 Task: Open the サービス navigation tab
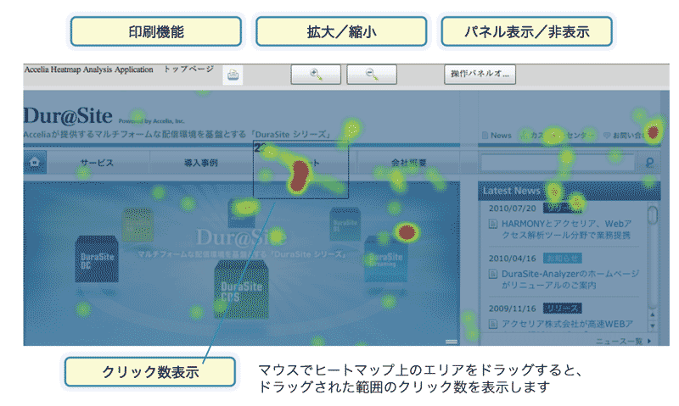97,163
